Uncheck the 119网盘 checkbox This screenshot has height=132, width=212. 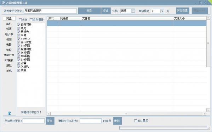pos(19,60)
